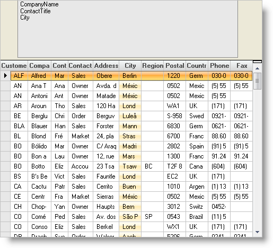Screen dimensions: 273x248
Task: Click the WA1 postal code cell
Action: click(175, 106)
